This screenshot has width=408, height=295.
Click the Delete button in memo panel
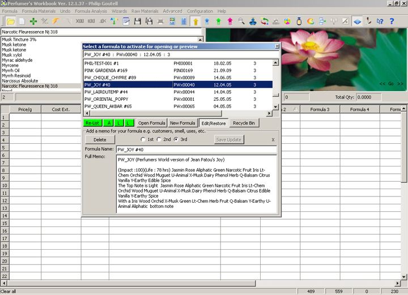pos(100,139)
